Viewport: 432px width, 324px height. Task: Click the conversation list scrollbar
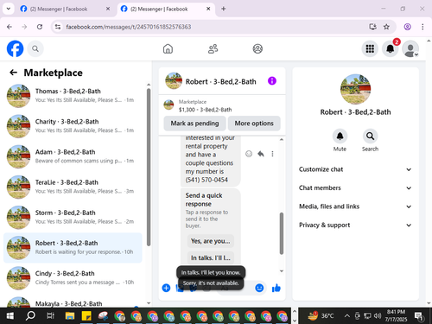(x=149, y=167)
